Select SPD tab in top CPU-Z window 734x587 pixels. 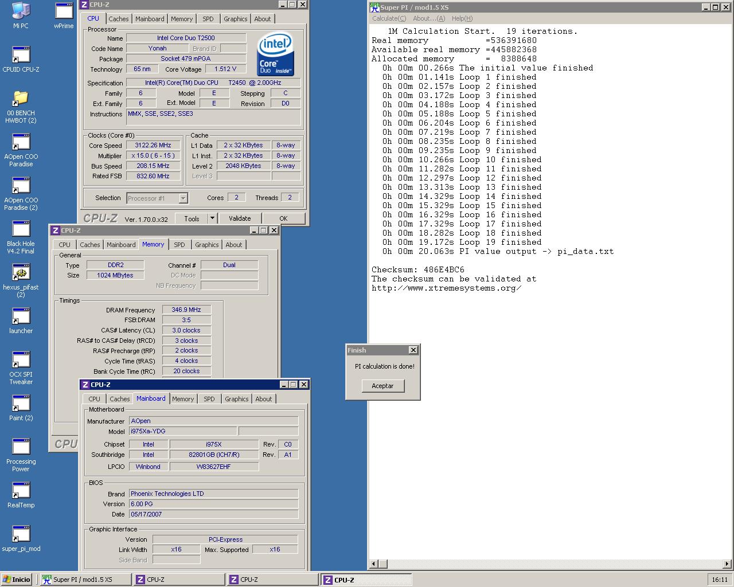coord(208,19)
